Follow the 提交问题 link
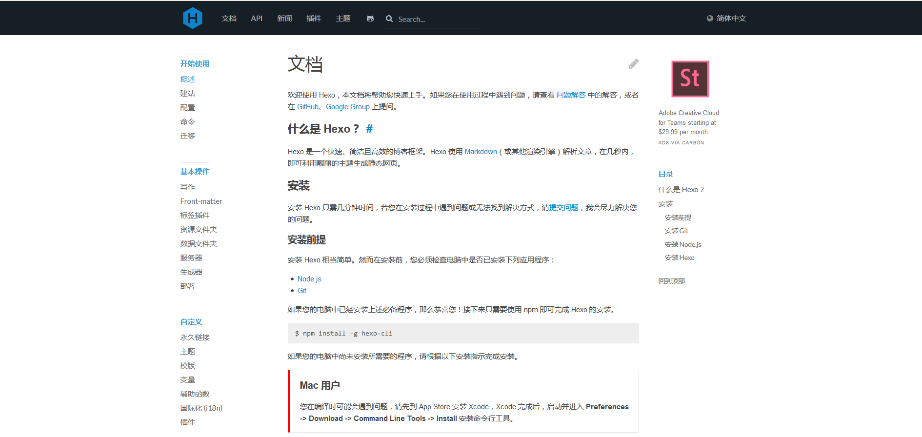This screenshot has width=922, height=437. click(564, 207)
